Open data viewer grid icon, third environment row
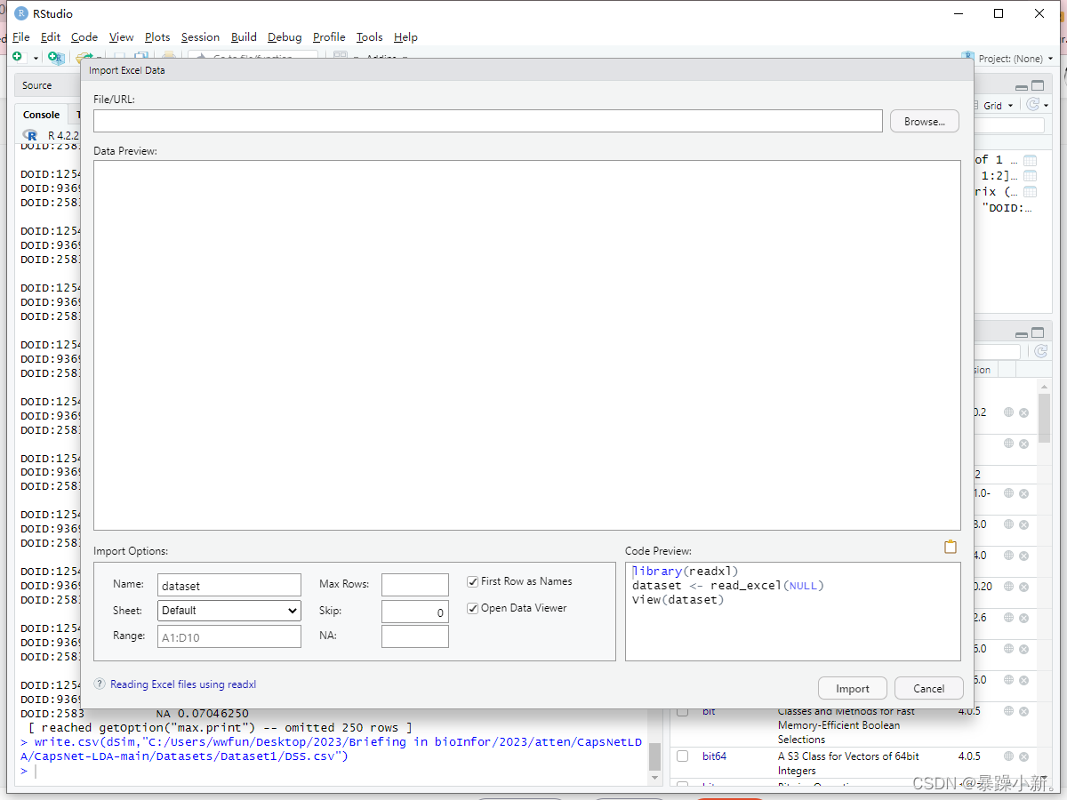Image resolution: width=1067 pixels, height=800 pixels. [1030, 191]
